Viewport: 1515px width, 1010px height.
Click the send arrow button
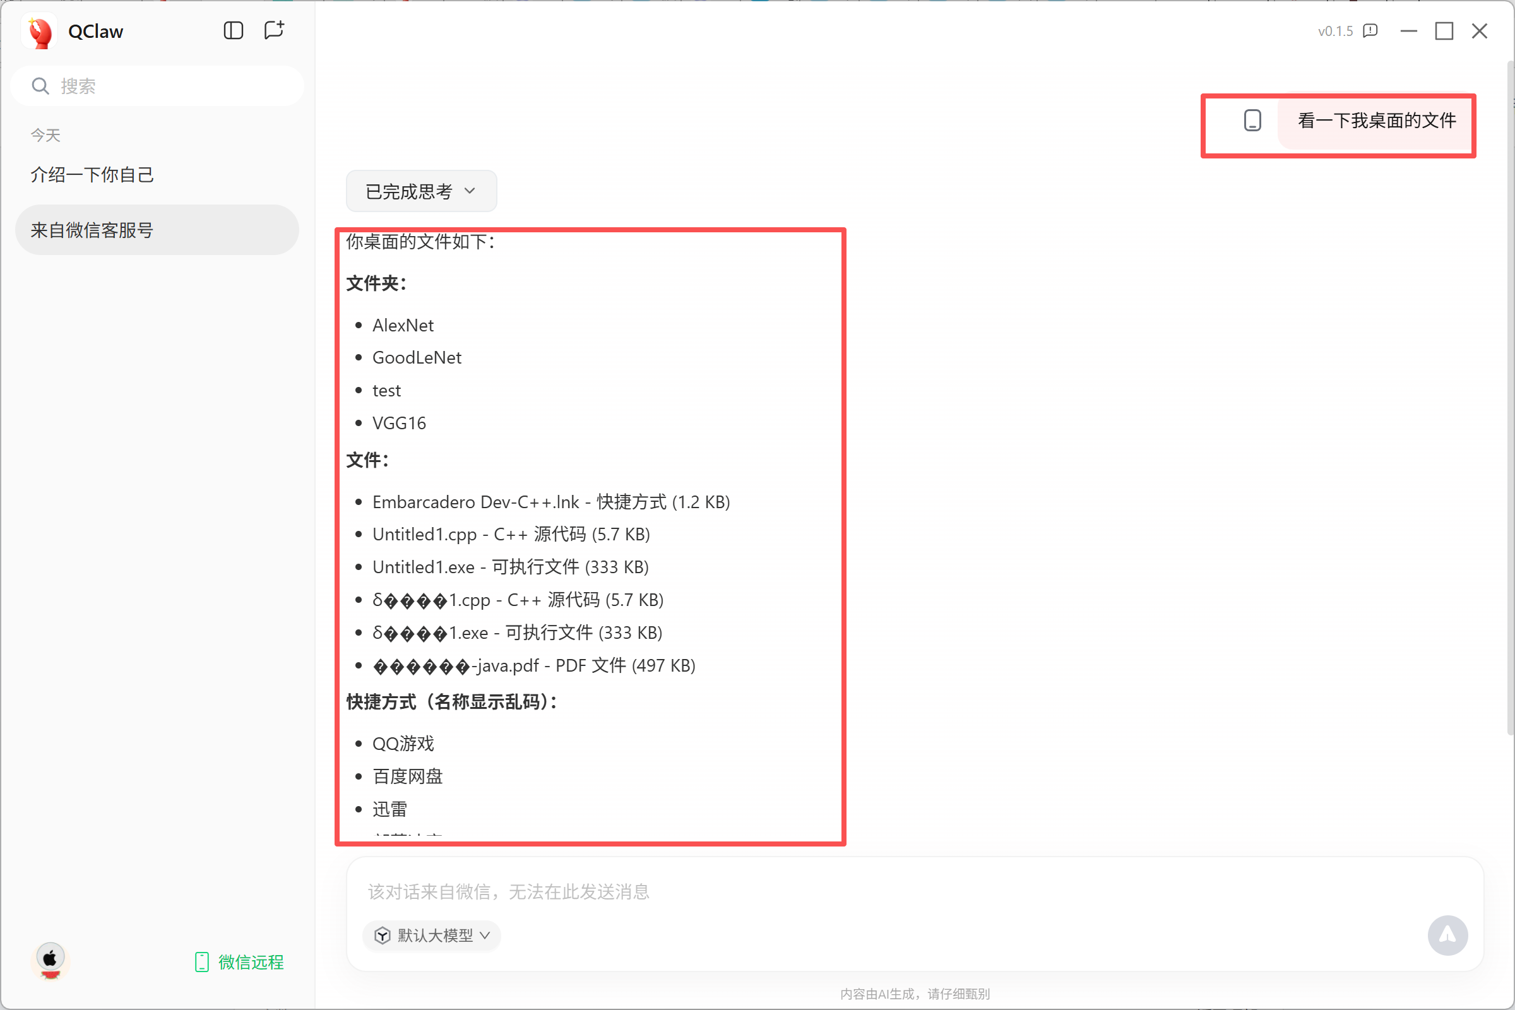click(x=1447, y=936)
